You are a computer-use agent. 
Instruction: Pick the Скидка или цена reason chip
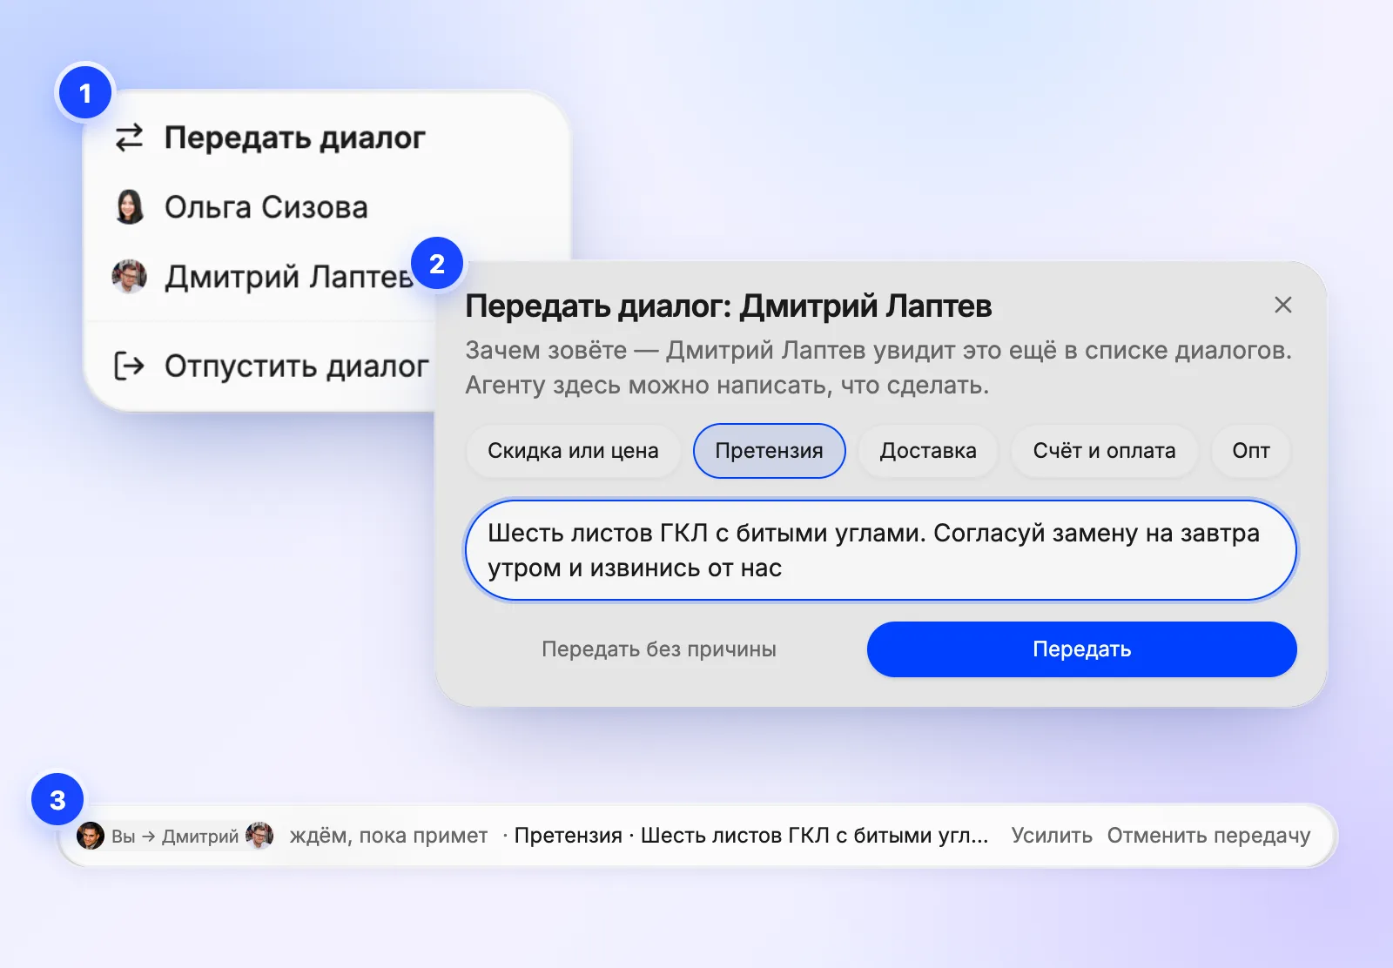[x=573, y=451]
